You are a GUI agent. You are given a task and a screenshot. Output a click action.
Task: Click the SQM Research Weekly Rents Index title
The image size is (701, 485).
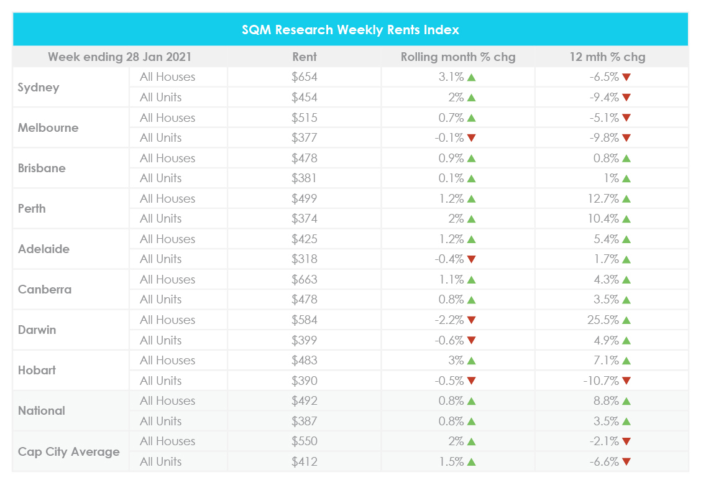coord(350,29)
